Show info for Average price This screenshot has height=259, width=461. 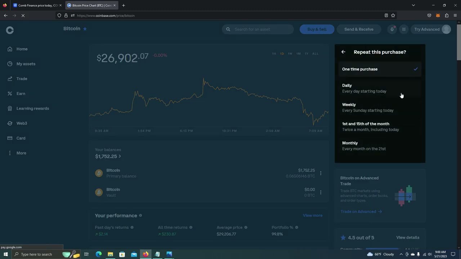click(x=246, y=227)
